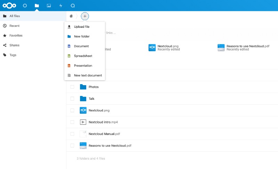Choose Upload file from menu
278x169 pixels.
(84, 27)
